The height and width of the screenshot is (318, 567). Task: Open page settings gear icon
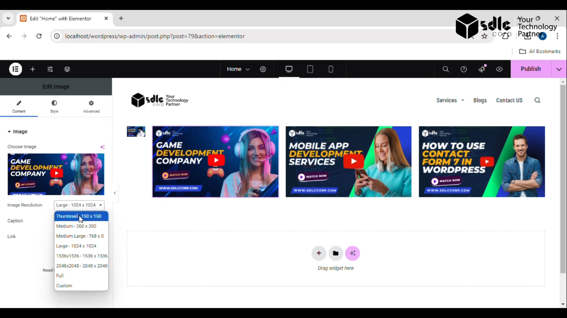(263, 69)
